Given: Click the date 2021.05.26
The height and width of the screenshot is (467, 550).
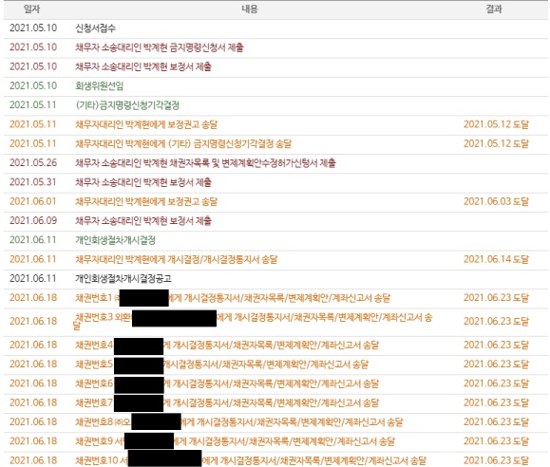Looking at the screenshot, I should pyautogui.click(x=33, y=163).
